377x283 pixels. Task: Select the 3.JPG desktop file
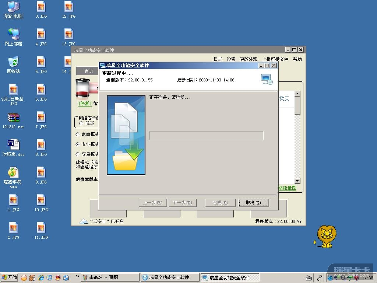[x=41, y=10]
